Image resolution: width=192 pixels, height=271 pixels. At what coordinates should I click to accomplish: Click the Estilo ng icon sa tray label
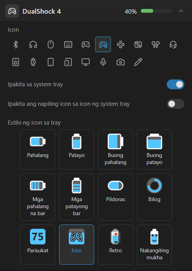[34, 123]
